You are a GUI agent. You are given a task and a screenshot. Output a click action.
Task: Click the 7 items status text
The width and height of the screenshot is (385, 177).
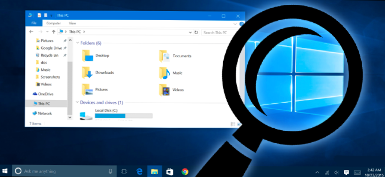[x=35, y=124]
